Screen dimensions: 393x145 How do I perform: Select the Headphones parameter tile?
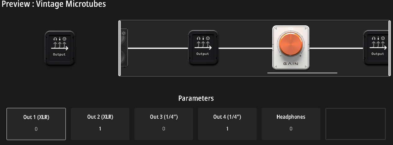291,124
